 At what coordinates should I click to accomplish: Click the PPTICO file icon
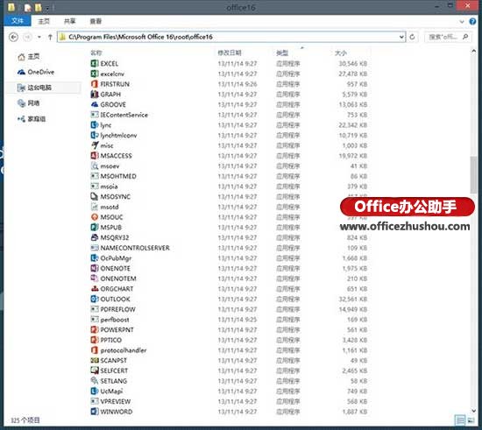[95, 340]
